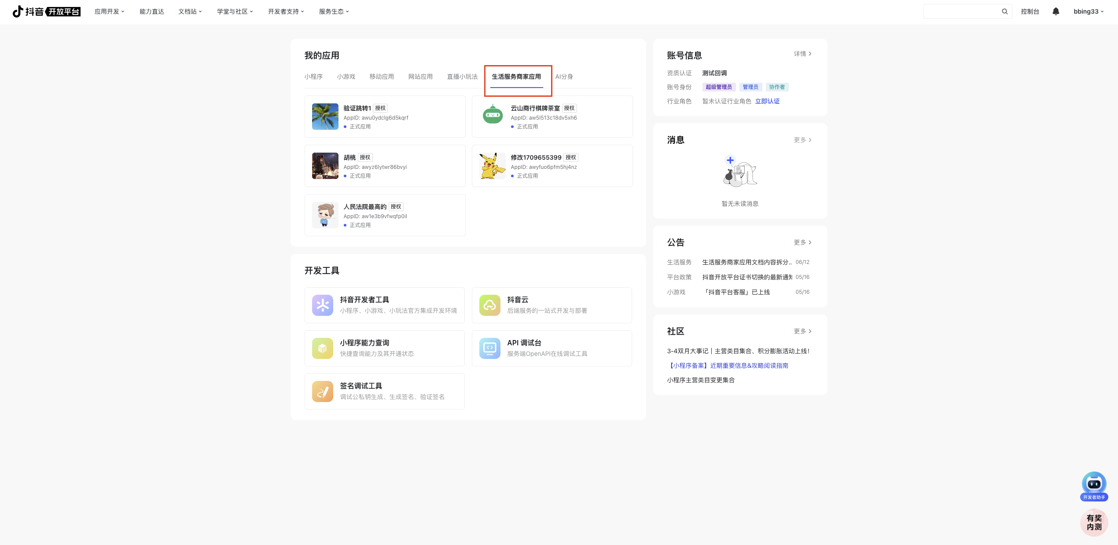
Task: Switch to the 移动应用 tab
Action: pos(382,77)
